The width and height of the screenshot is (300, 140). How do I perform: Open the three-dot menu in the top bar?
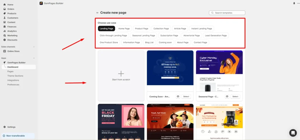click(298, 3)
